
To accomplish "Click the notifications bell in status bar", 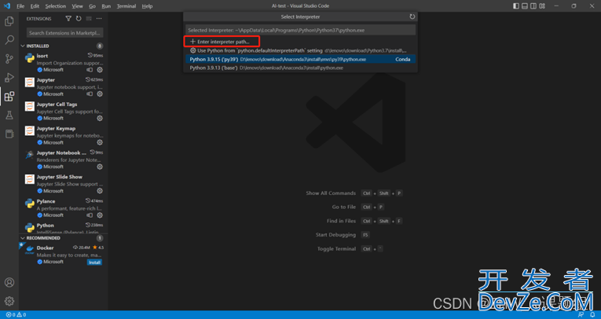I will pos(592,315).
